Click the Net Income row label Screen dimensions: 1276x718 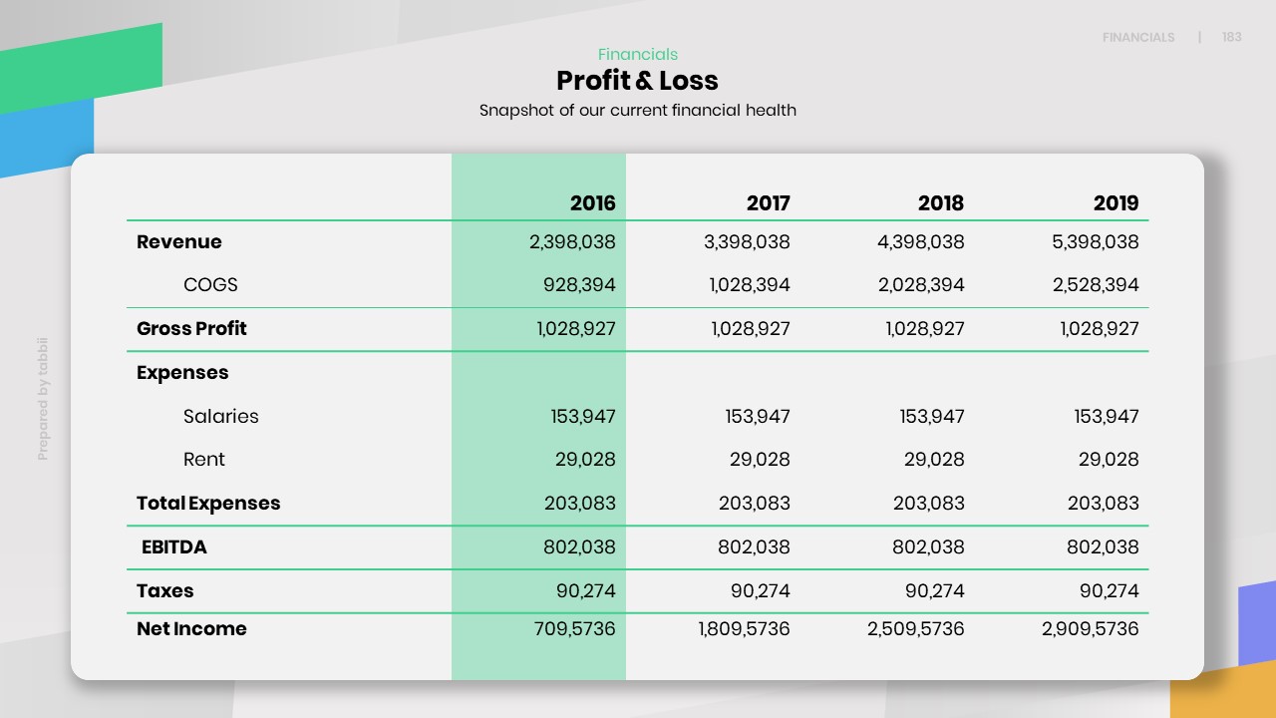(x=191, y=629)
